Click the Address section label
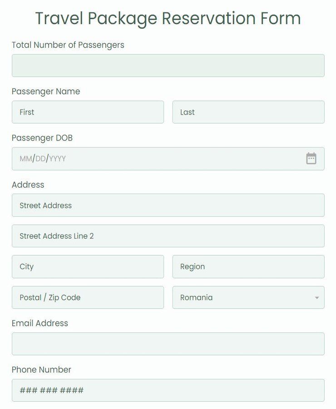This screenshot has height=409, width=336. point(28,185)
